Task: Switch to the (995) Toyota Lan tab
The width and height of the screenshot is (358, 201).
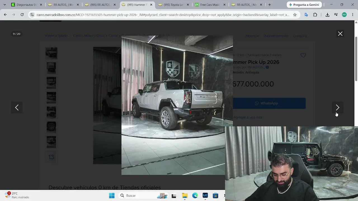Action: 173,5
